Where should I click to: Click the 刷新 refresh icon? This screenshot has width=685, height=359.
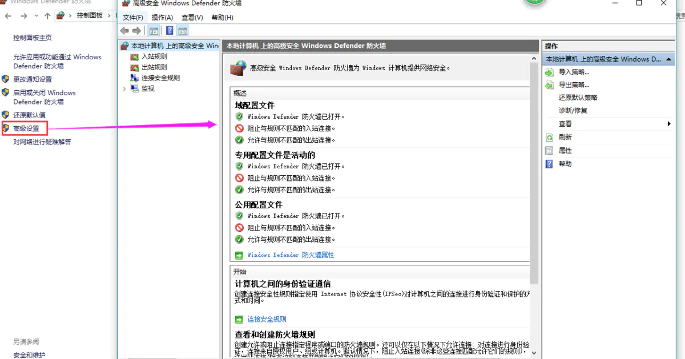549,138
